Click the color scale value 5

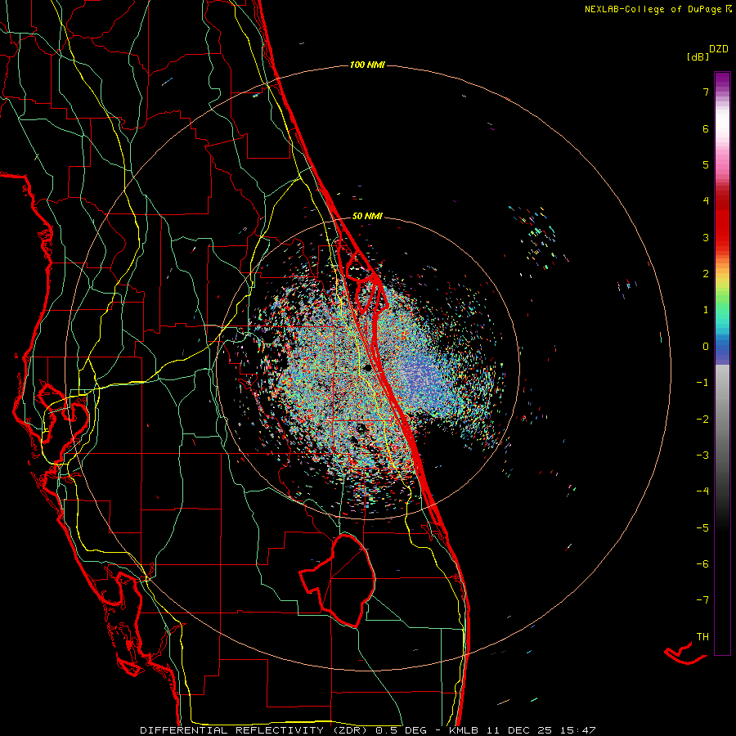pos(706,164)
